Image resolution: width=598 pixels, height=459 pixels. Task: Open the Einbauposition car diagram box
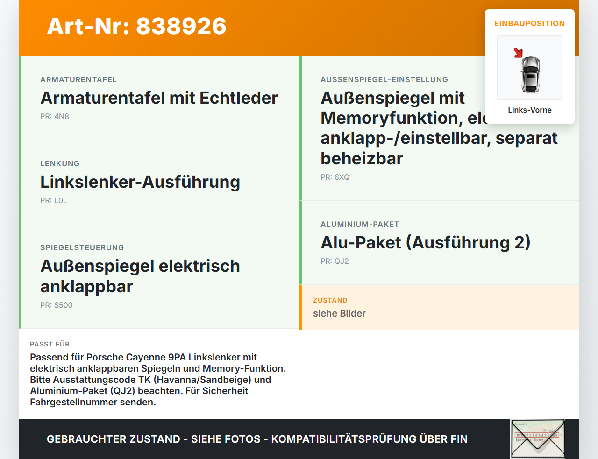530,68
